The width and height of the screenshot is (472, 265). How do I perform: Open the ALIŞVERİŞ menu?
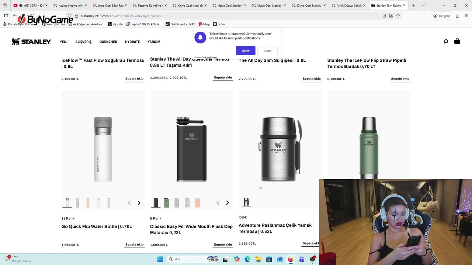click(83, 42)
